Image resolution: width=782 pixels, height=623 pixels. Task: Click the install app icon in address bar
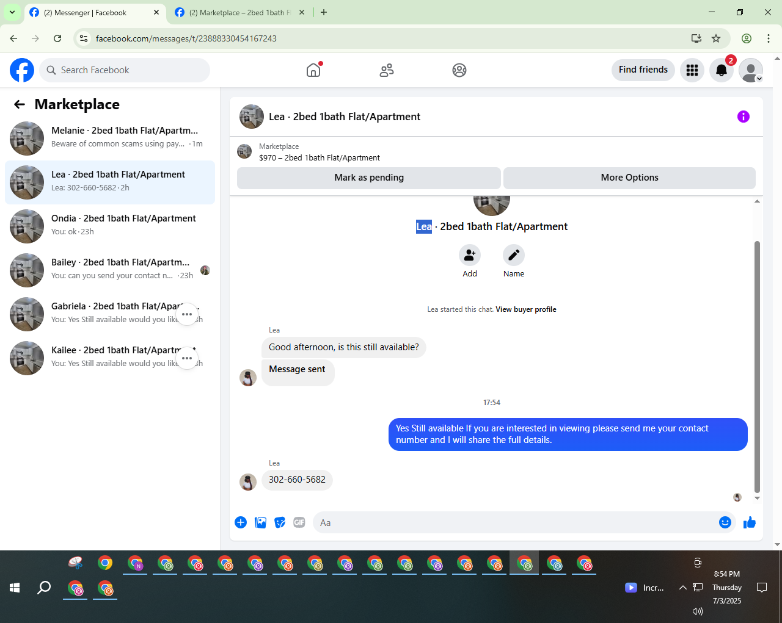coord(696,38)
